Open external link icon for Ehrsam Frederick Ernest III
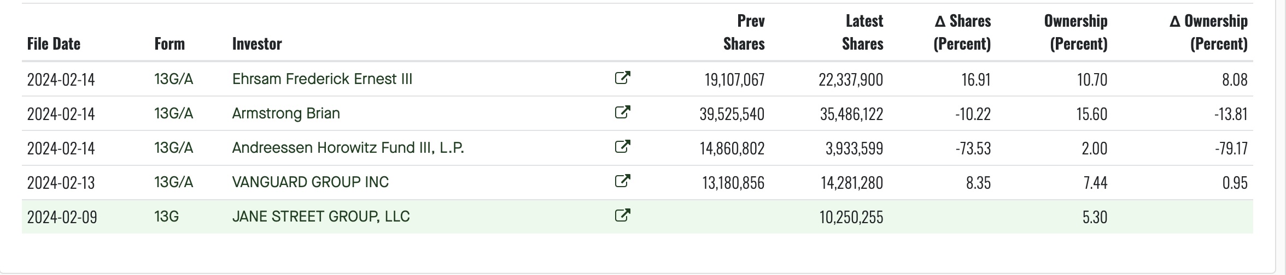Image resolution: width=1286 pixels, height=275 pixels. (x=622, y=78)
